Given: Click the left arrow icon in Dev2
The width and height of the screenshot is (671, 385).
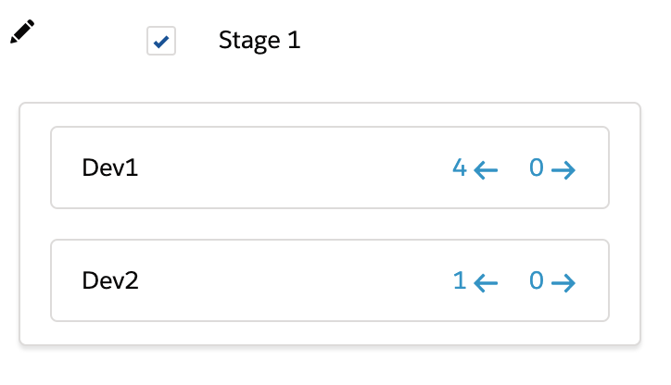Looking at the screenshot, I should point(486,283).
